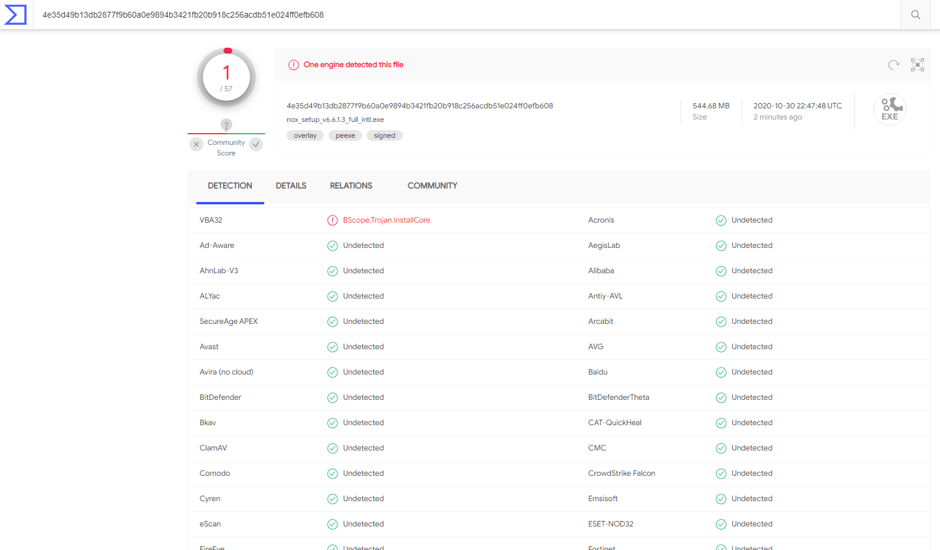Screen dimensions: 940x550
Task: Click the BitDefenderTheta engine name
Action: (x=619, y=397)
